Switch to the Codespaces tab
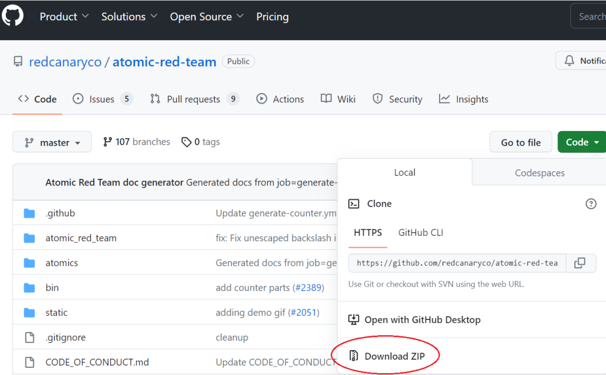 539,173
